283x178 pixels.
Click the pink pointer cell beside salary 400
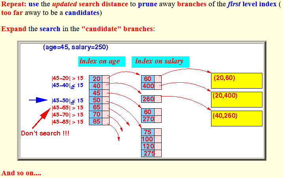point(158,86)
